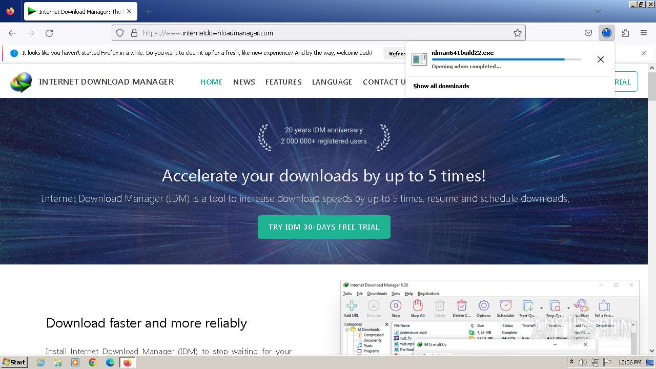Bookmark this page with the star icon
The image size is (656, 369).
click(x=518, y=33)
